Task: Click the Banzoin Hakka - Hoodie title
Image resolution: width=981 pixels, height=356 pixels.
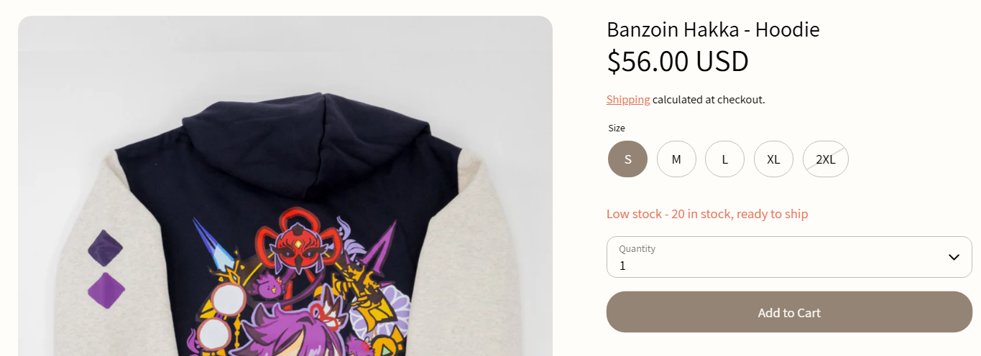Action: point(713,29)
